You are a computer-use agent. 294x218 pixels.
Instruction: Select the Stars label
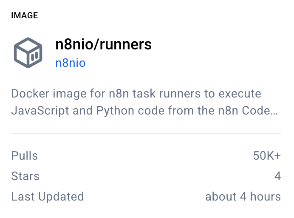25,176
